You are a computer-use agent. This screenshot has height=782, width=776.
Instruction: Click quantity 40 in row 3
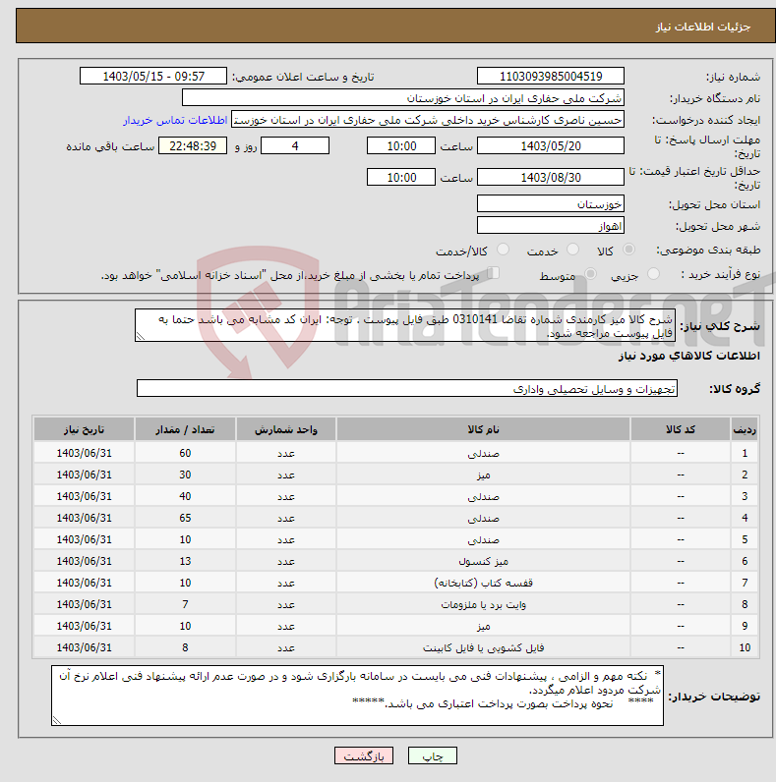[x=185, y=496]
